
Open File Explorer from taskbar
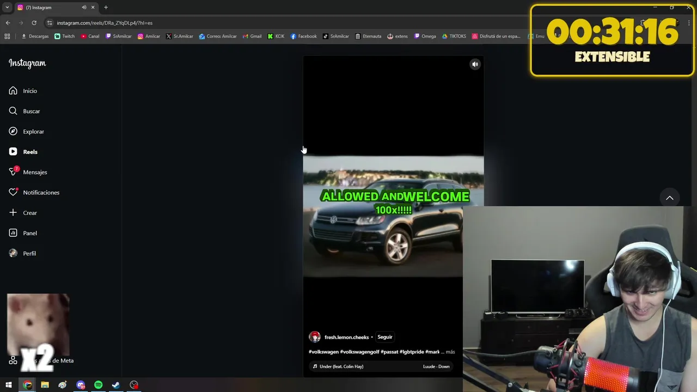(x=45, y=385)
